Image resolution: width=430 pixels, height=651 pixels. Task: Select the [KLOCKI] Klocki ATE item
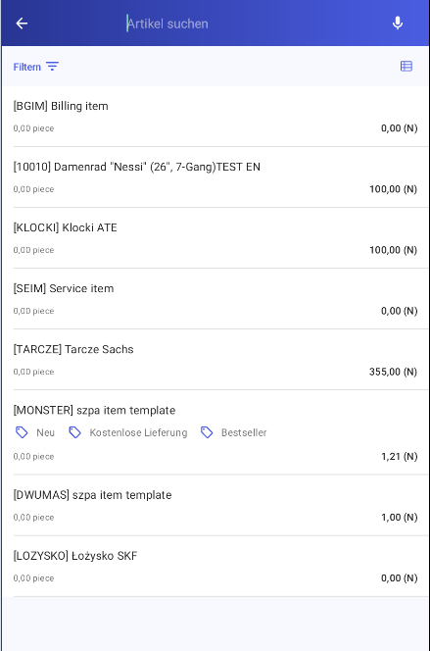tap(215, 238)
